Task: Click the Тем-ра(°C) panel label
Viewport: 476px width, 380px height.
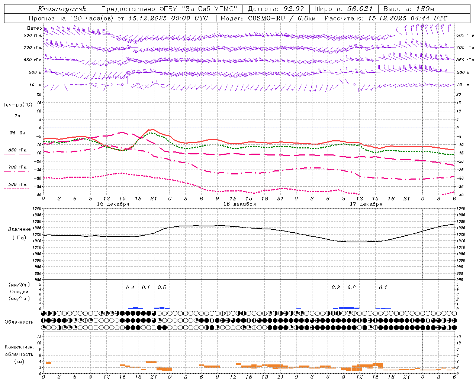Action: pos(17,105)
